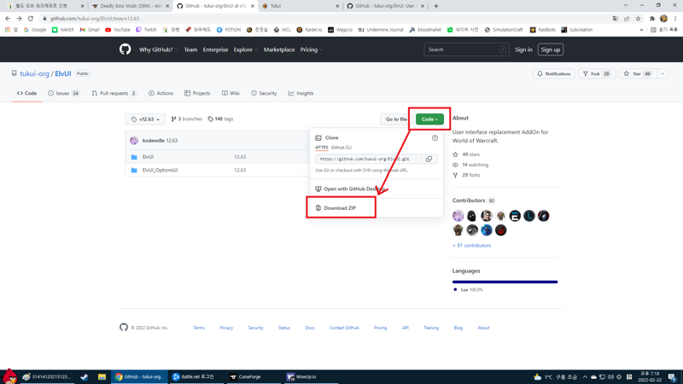Click the Go to file button
Screen dimensions: 683x384
click(396, 119)
